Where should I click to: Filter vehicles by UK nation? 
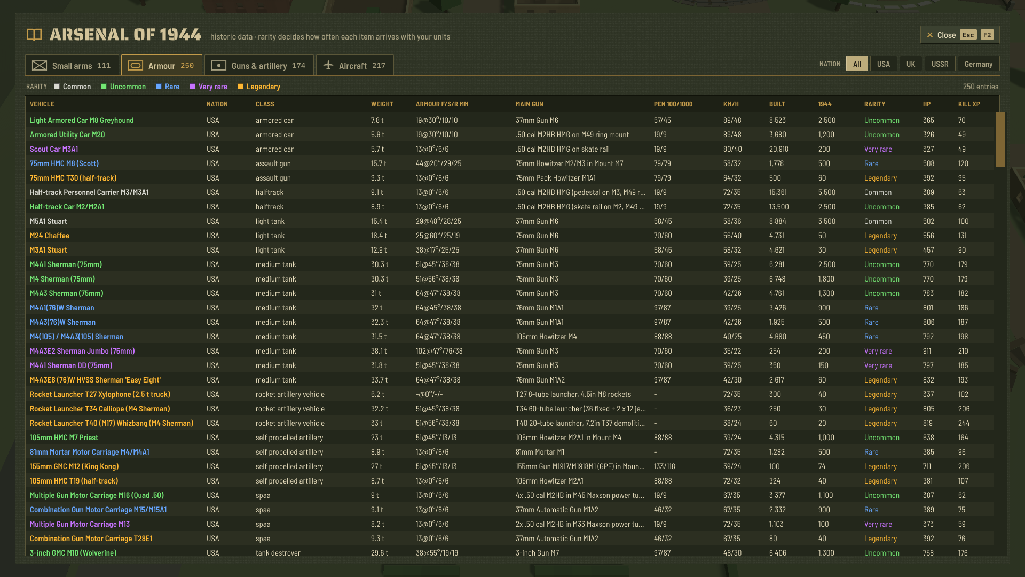[911, 64]
